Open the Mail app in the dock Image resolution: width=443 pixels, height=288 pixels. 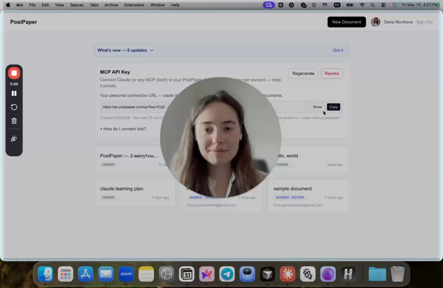106,274
